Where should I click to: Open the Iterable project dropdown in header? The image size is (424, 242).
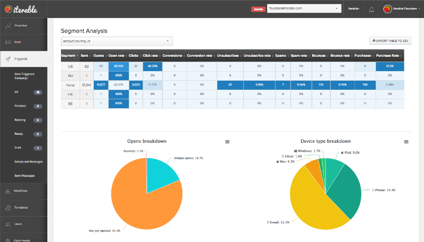(354, 9)
